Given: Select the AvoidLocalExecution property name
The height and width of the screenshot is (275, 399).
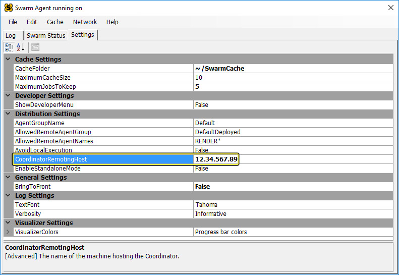Looking at the screenshot, I should pos(103,150).
